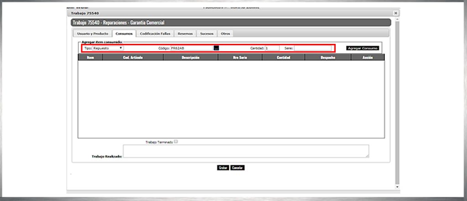
Task: Click the Cantidad input field
Action: [272, 48]
